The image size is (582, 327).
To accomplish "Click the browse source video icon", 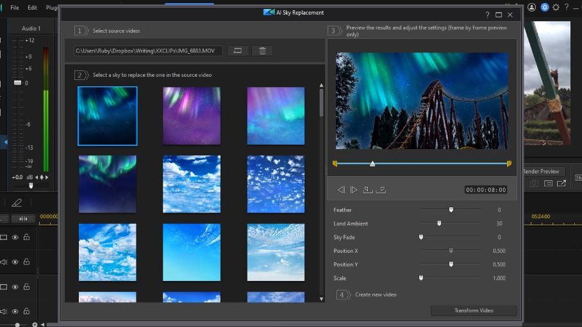I will 238,51.
